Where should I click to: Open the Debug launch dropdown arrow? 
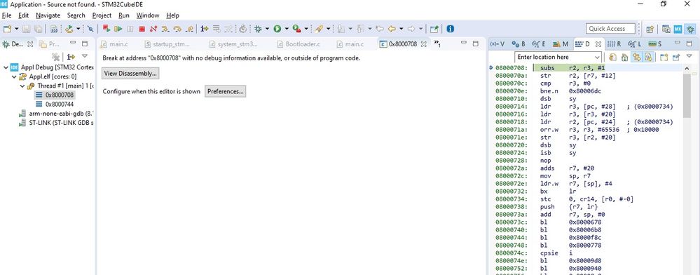(267, 29)
